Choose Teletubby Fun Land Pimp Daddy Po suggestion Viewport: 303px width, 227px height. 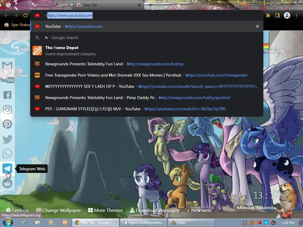coord(147,98)
